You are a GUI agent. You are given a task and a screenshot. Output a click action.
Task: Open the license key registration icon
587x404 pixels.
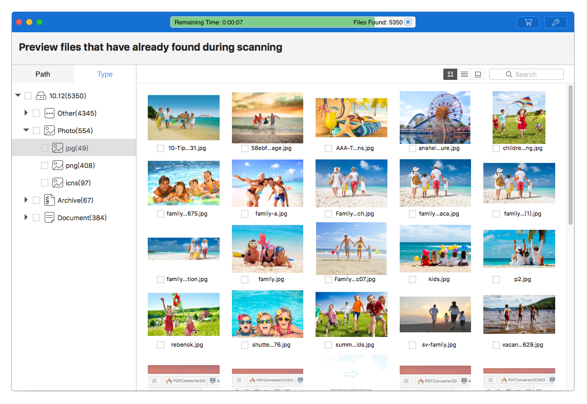pyautogui.click(x=555, y=23)
